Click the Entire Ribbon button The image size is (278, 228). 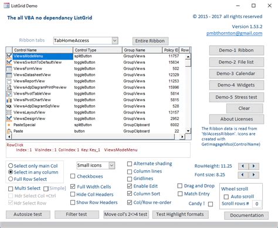click(150, 41)
